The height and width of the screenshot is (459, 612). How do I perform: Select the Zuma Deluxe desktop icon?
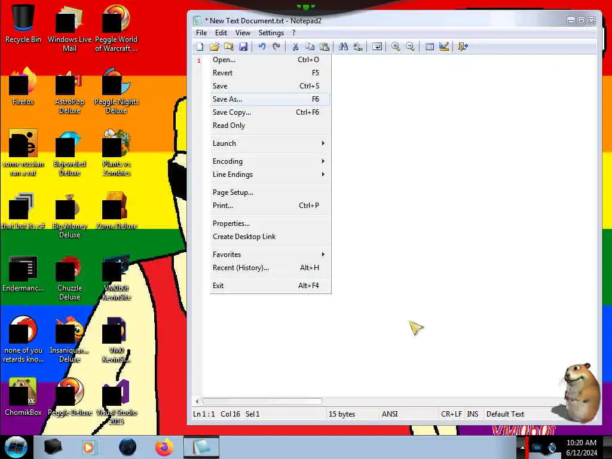tap(117, 211)
